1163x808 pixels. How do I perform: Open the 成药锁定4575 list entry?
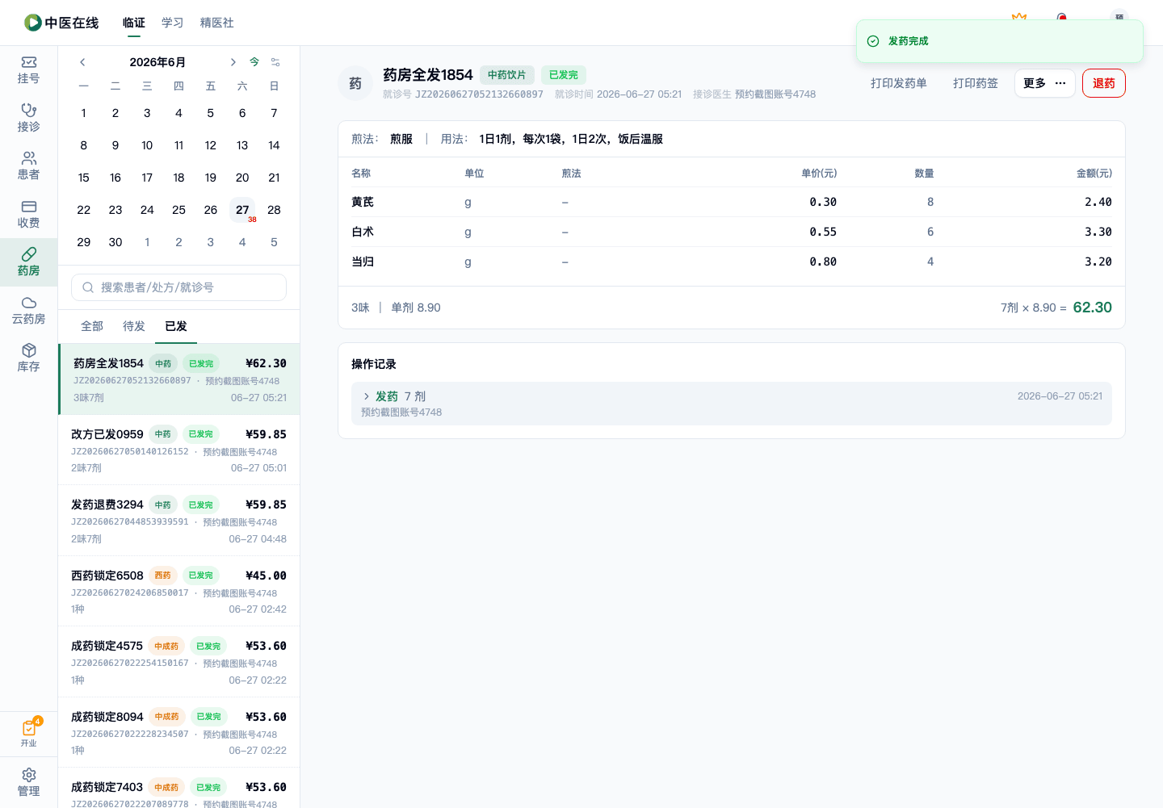point(179,662)
